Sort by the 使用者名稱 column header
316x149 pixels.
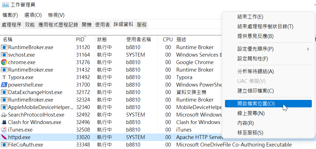pos(141,40)
